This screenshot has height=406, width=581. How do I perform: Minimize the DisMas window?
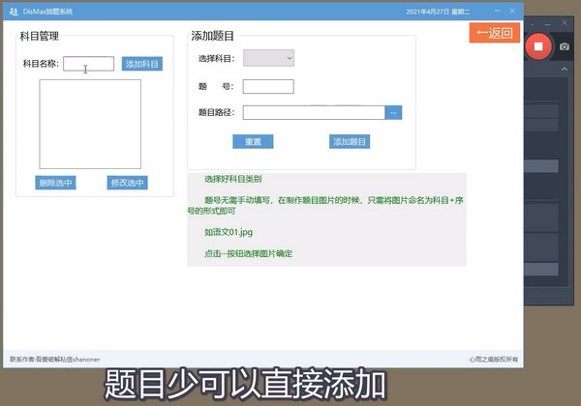(497, 11)
